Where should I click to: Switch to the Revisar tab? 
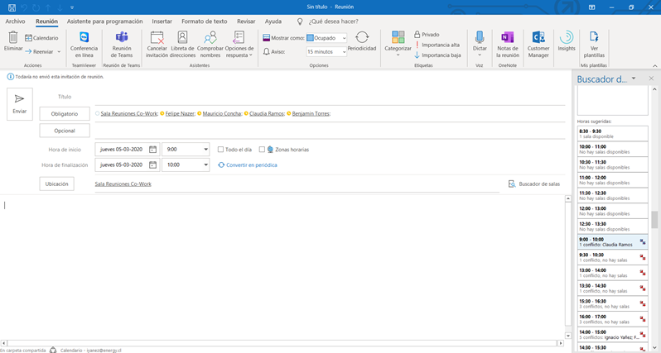click(x=246, y=21)
